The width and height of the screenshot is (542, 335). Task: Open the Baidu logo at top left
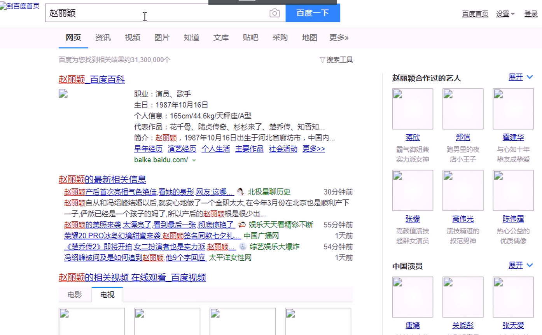click(x=20, y=6)
